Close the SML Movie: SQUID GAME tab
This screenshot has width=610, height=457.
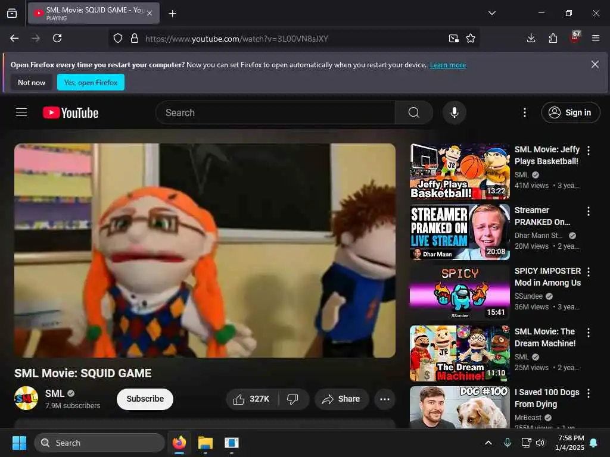150,13
